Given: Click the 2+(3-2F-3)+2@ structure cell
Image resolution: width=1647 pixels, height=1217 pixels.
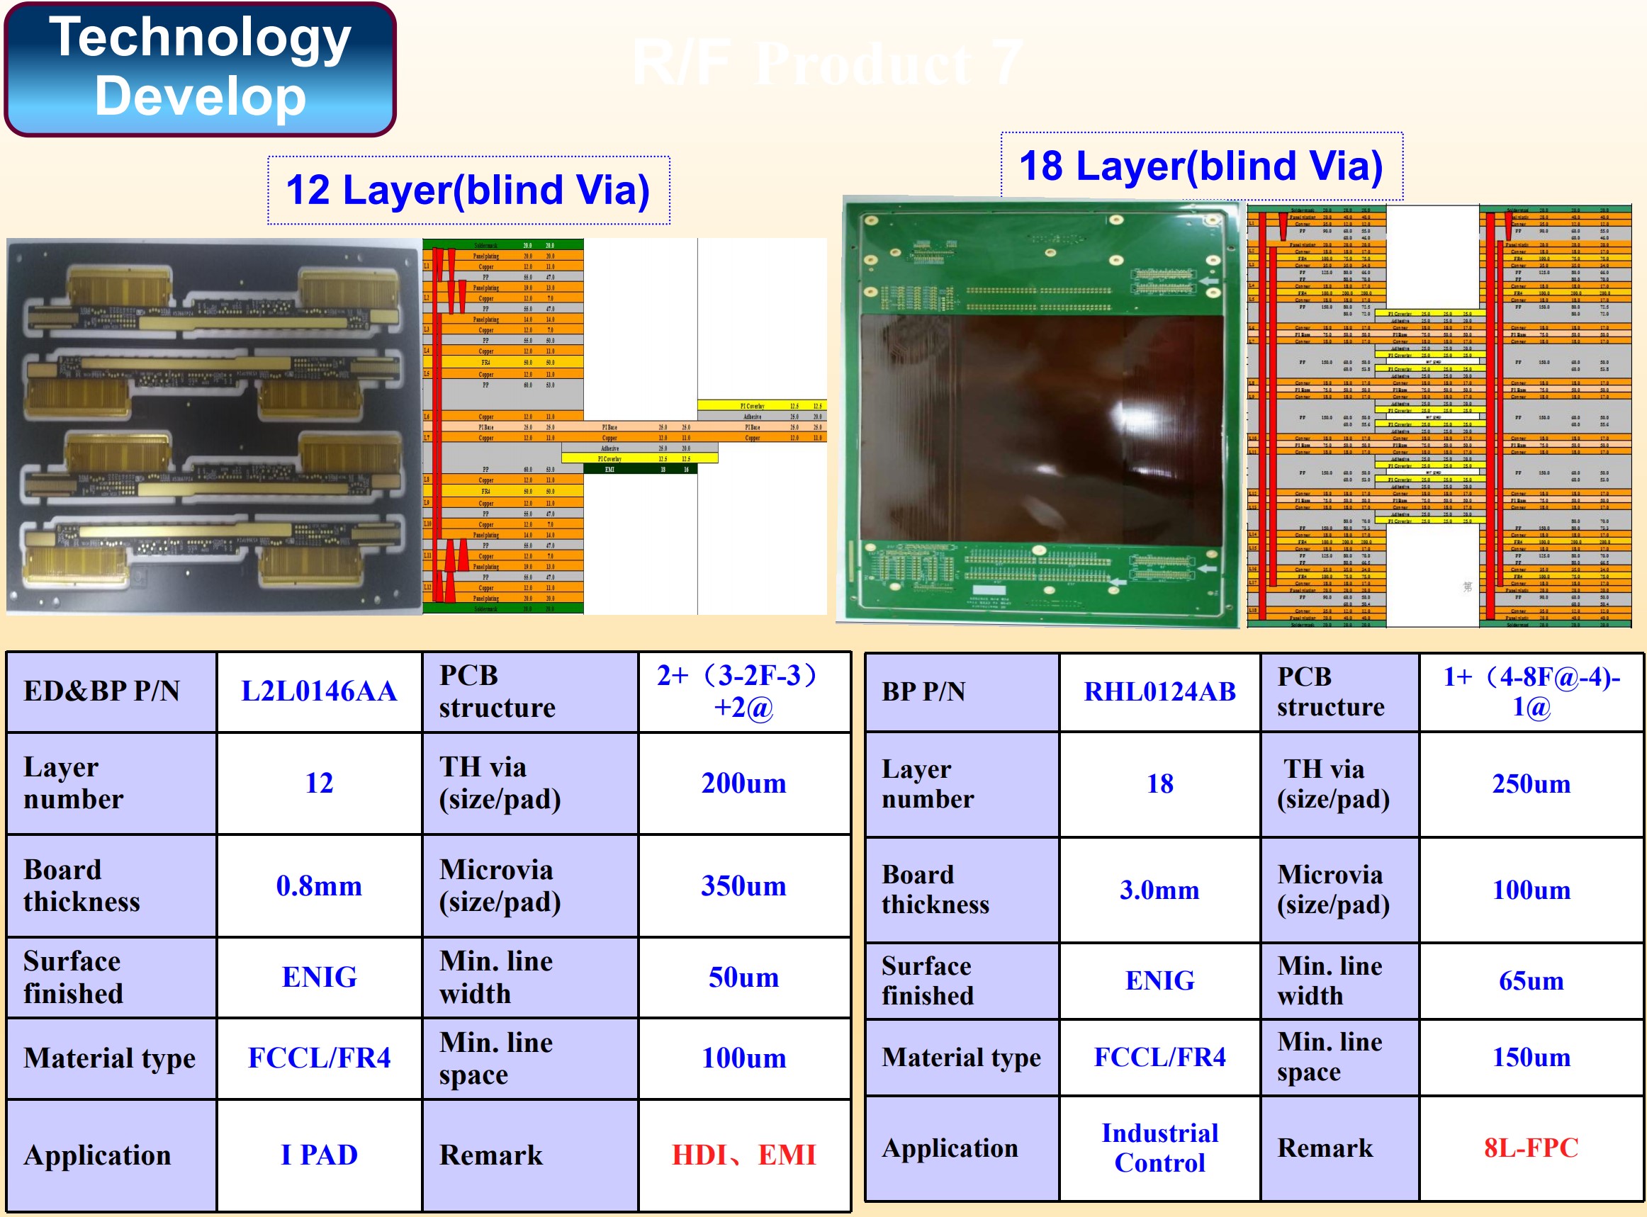Looking at the screenshot, I should coord(743,691).
